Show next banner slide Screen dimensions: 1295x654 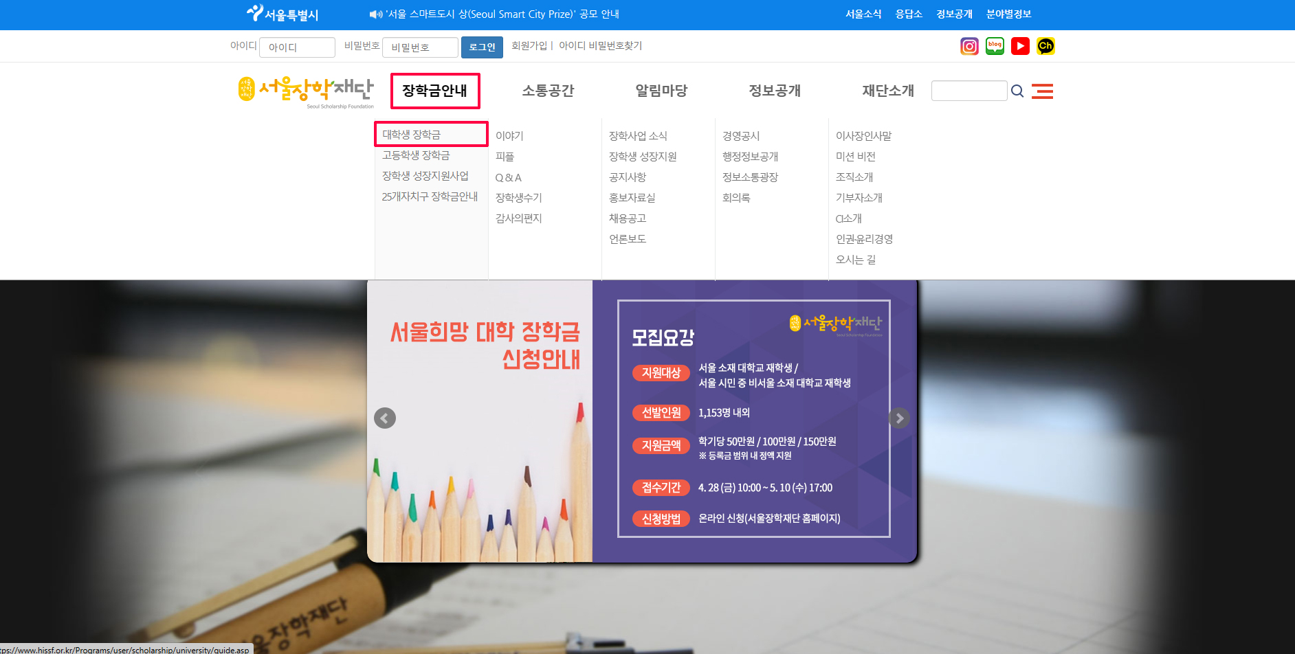click(898, 418)
